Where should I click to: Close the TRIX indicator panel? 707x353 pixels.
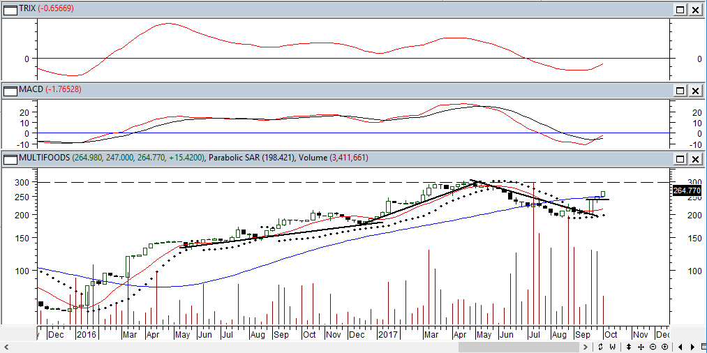[695, 10]
